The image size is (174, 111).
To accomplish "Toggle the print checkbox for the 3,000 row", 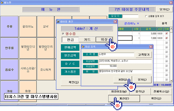I will (166, 34).
